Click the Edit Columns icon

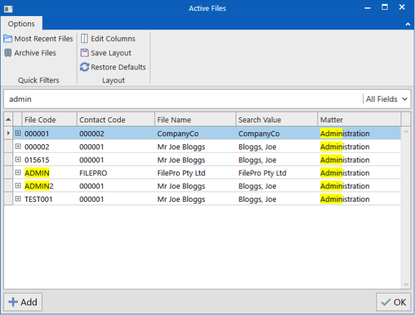coord(84,39)
